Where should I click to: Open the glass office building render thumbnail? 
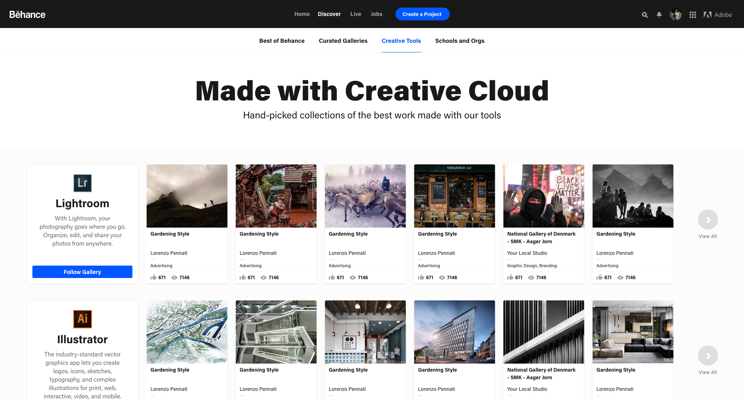454,332
